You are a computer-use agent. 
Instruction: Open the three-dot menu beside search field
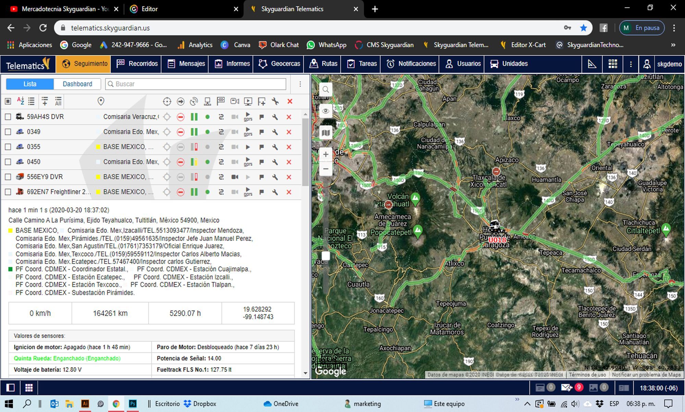coord(300,84)
